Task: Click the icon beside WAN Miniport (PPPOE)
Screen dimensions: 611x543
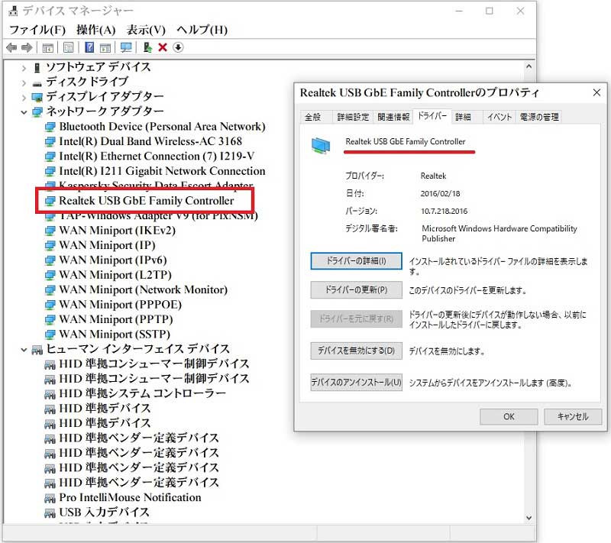Action: click(50, 305)
